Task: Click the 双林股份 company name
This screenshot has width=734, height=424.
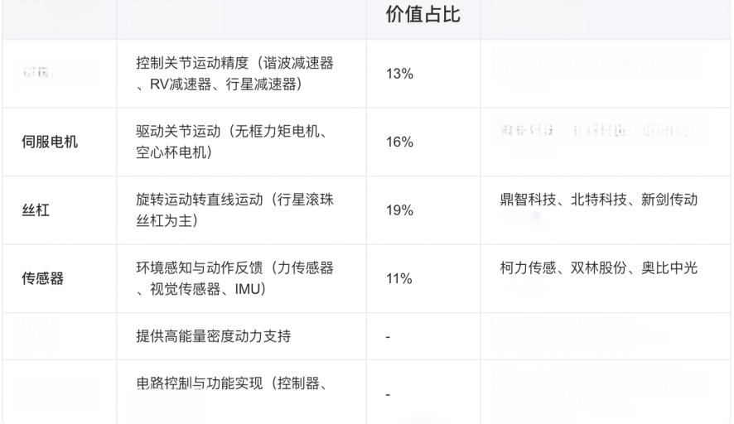Action: (599, 268)
